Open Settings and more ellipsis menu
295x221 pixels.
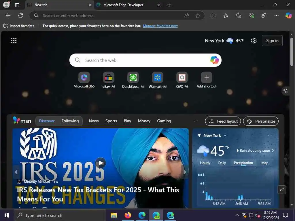pyautogui.click(x=276, y=16)
